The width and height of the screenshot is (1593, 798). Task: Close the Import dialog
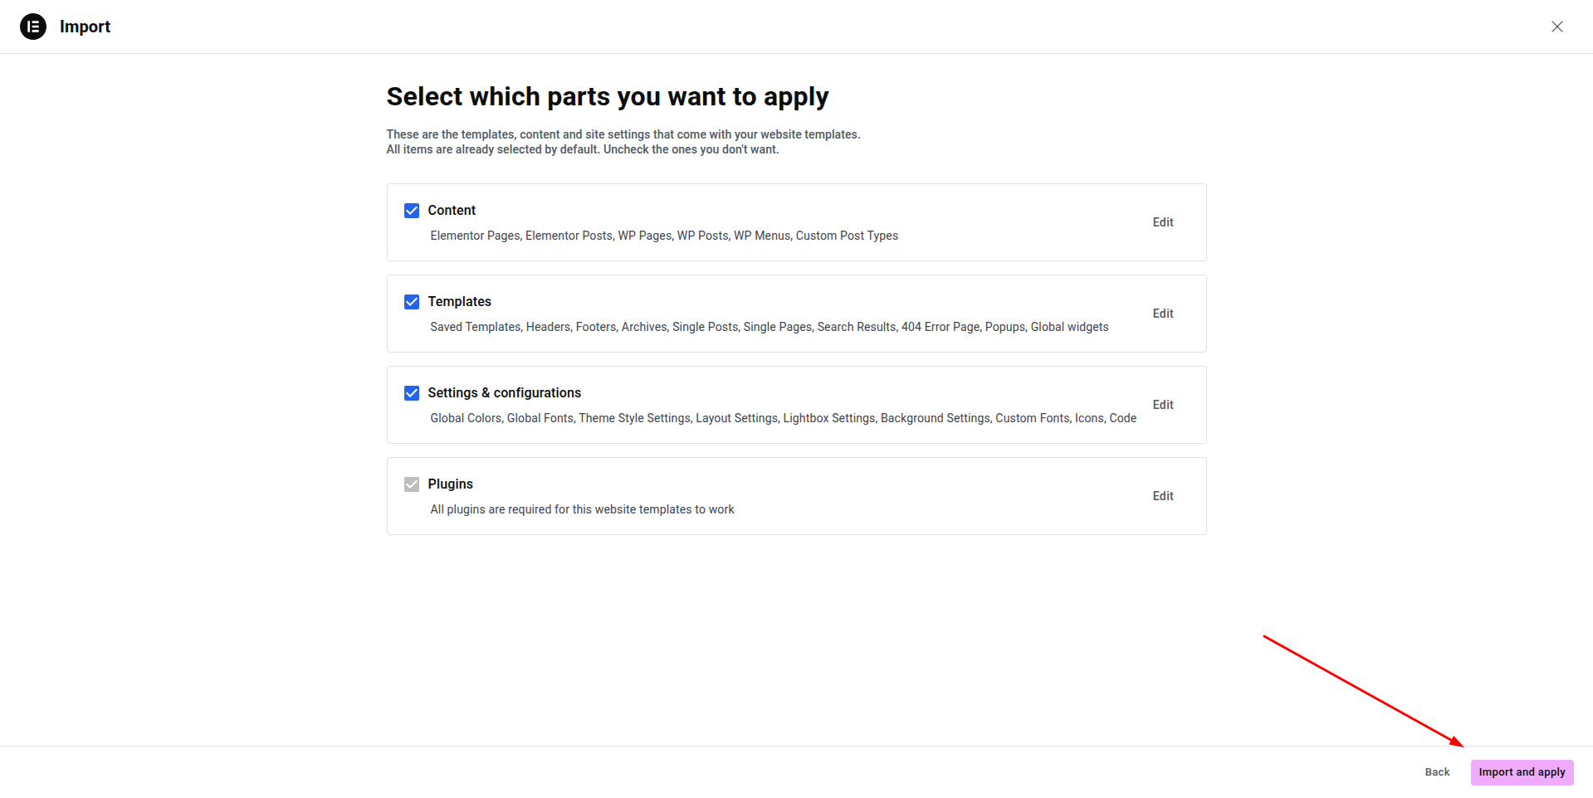[x=1556, y=27]
